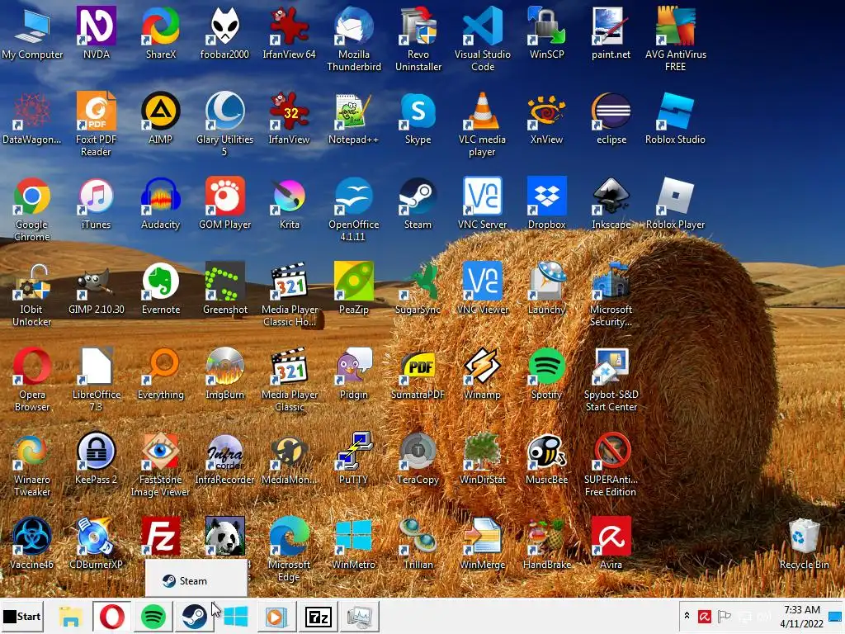Open the Skype desktop shortcut
The height and width of the screenshot is (634, 845).
pyautogui.click(x=418, y=117)
